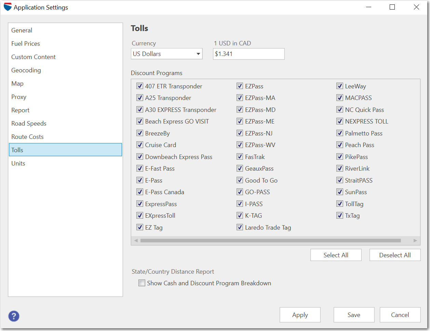Image resolution: width=430 pixels, height=331 pixels.
Task: Enable Show Cash and Discount Program Breakdown
Action: click(142, 283)
